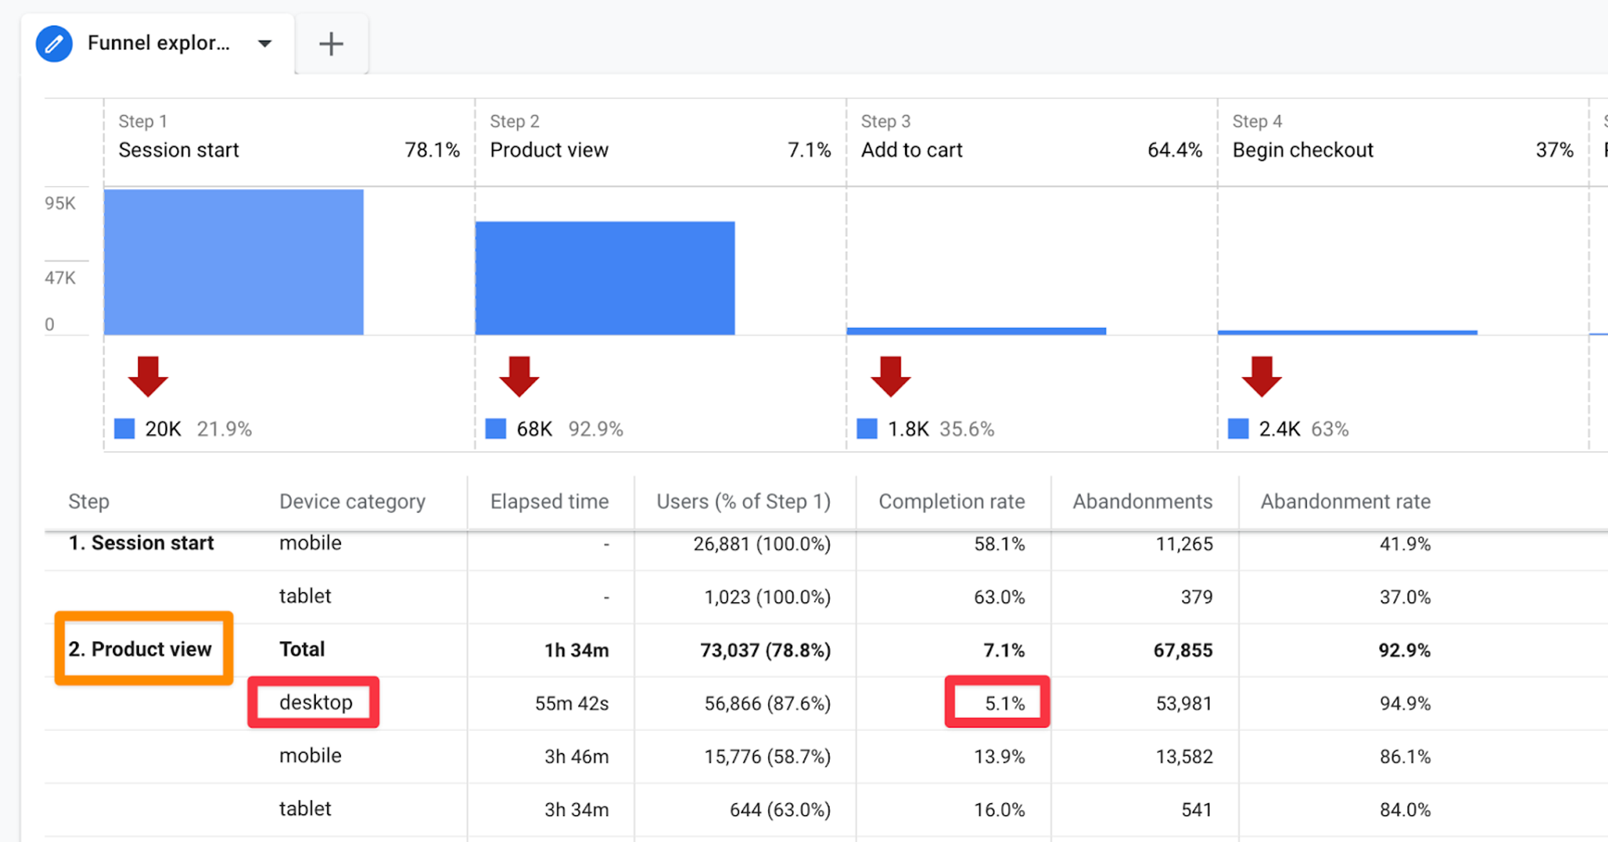Click the blue legend square beside 68K
This screenshot has height=842, width=1608.
(496, 429)
